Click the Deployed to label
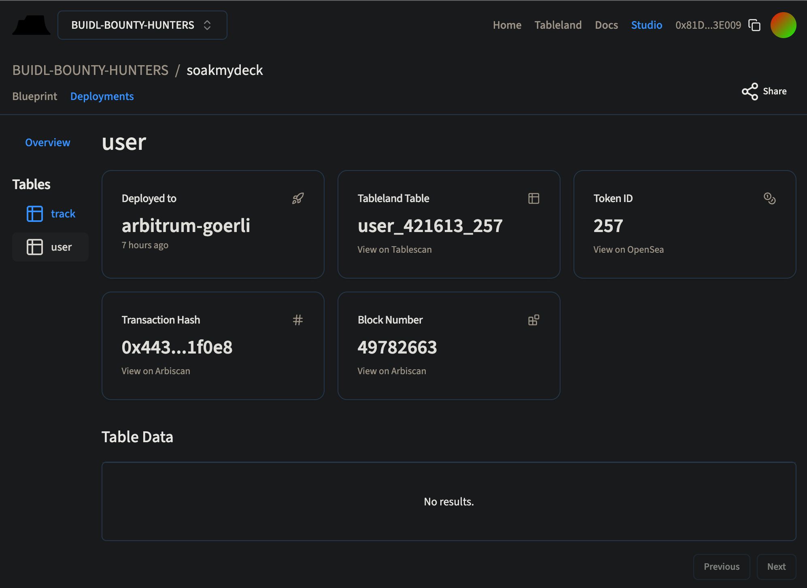Viewport: 807px width, 588px height. [x=149, y=198]
